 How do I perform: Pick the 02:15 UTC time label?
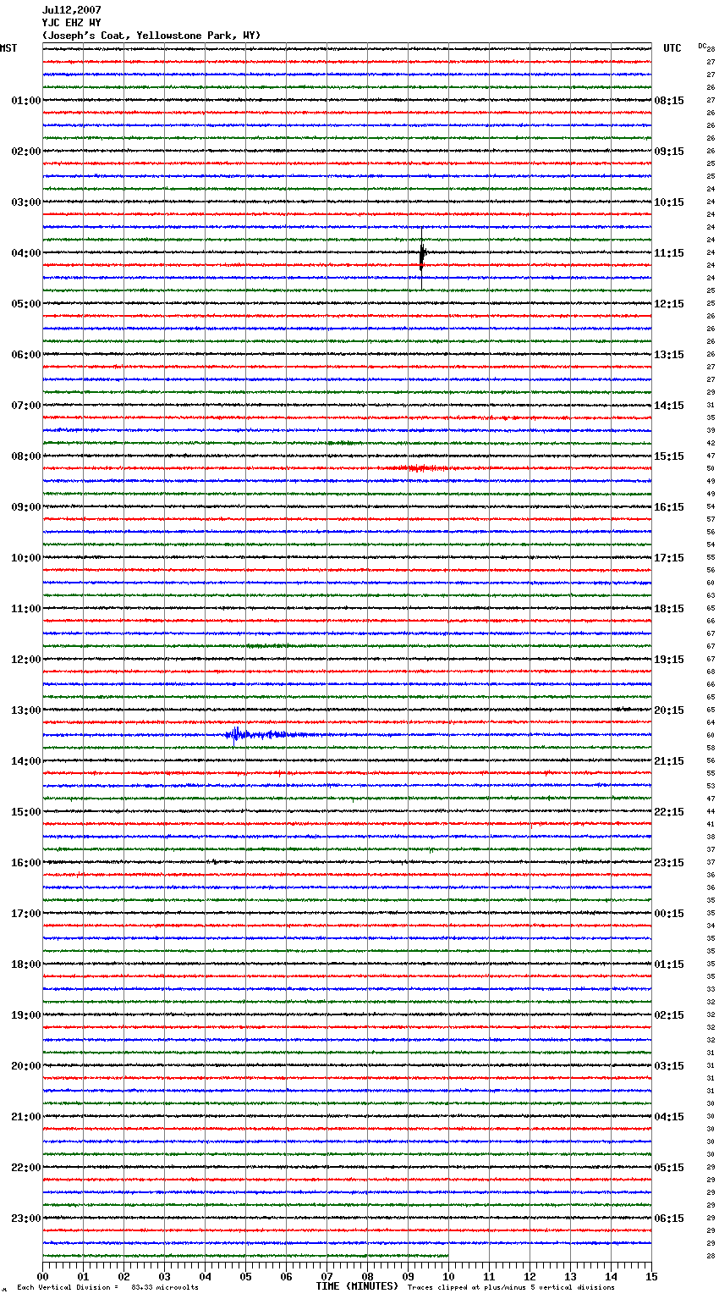(x=669, y=1015)
